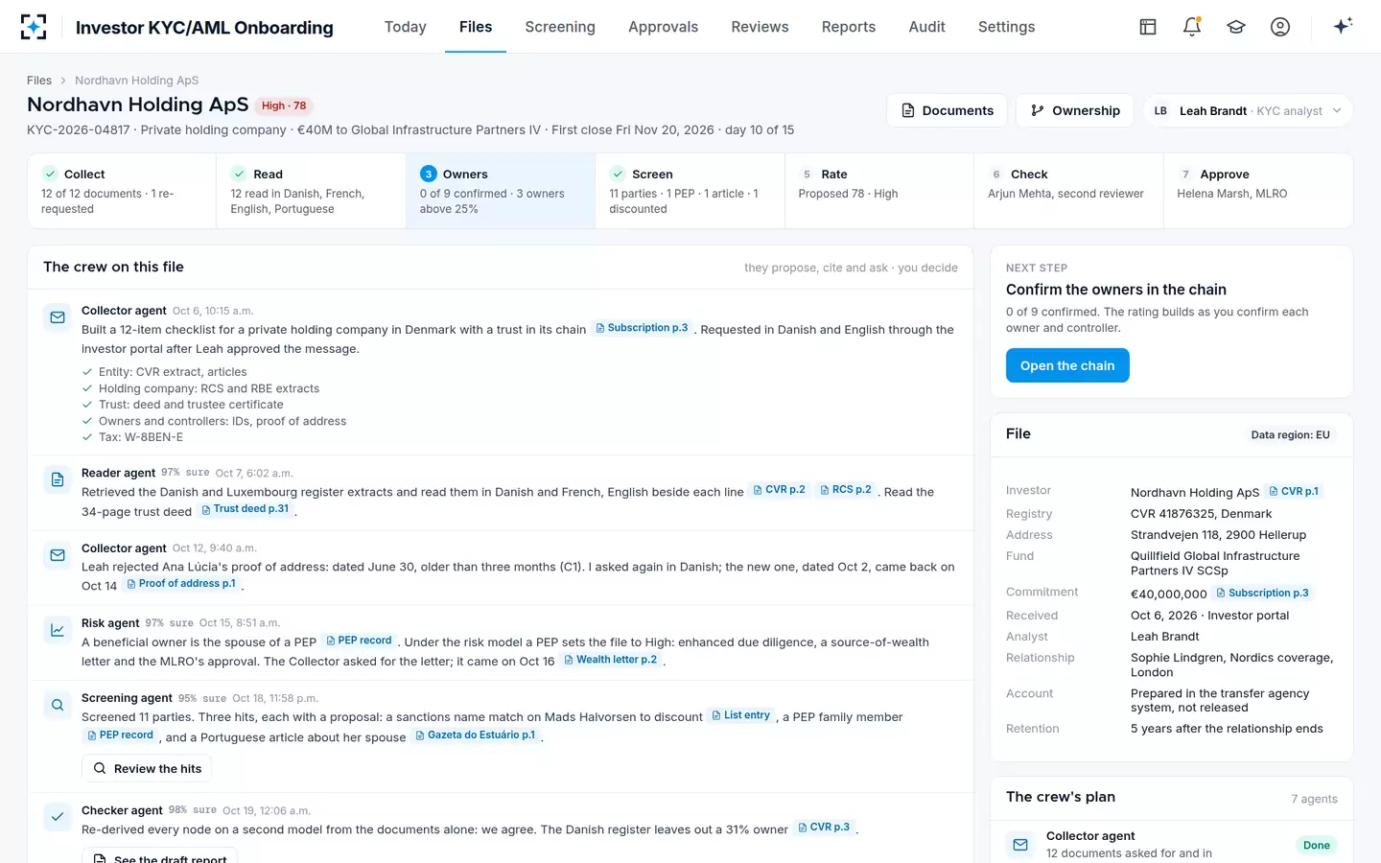Click the Open the chain button
Screen dimensions: 1381x863
click(1067, 365)
